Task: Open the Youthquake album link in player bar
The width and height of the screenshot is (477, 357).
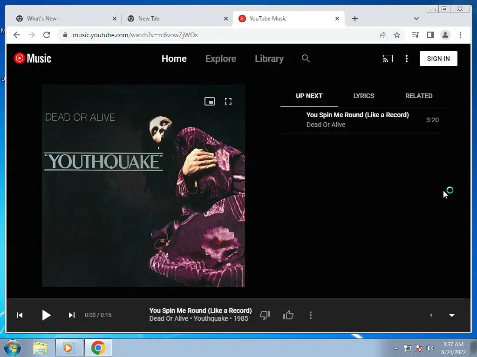Action: [x=211, y=318]
